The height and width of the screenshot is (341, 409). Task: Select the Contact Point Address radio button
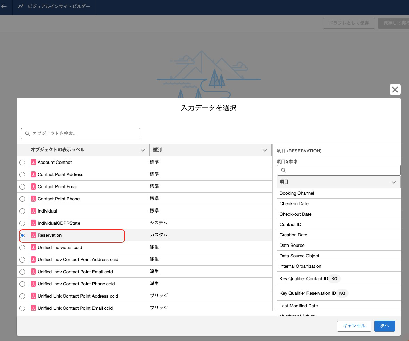(x=23, y=175)
